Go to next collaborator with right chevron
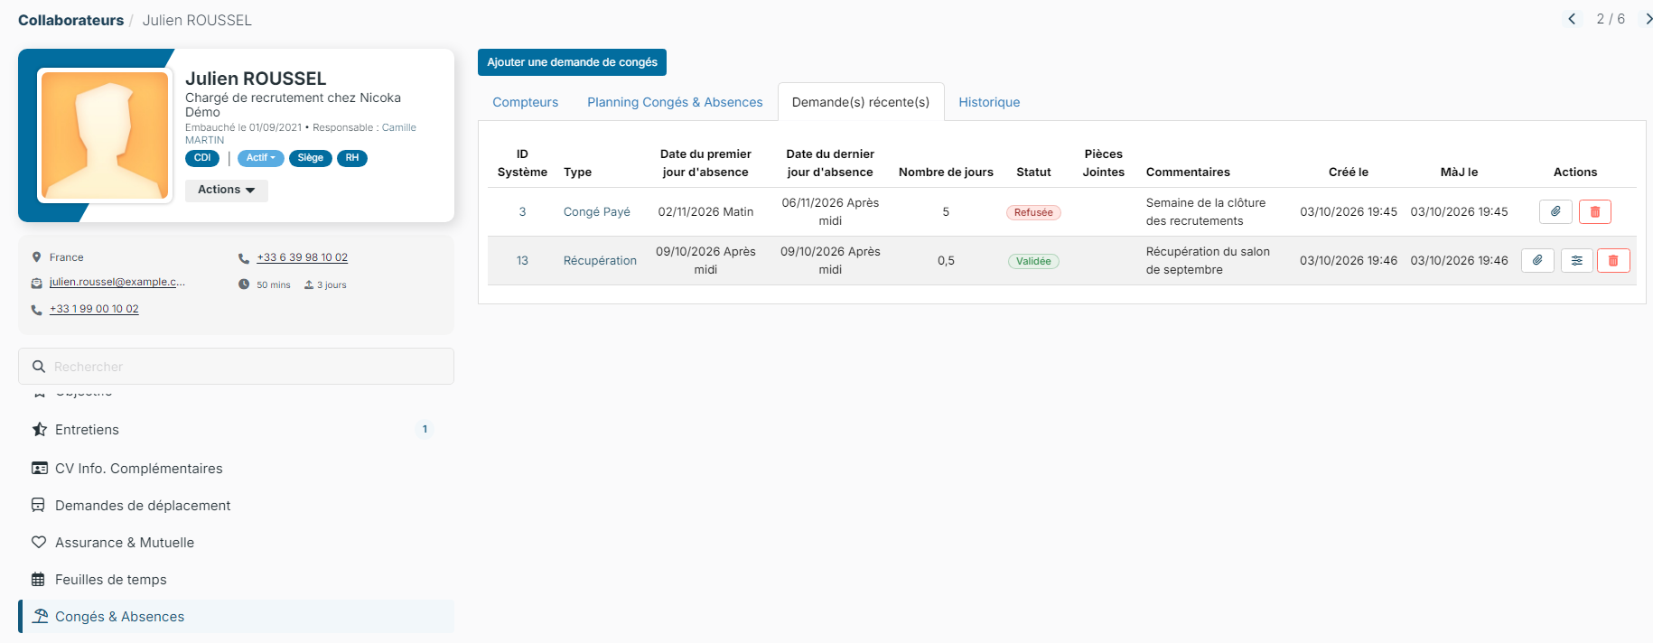Image resolution: width=1653 pixels, height=643 pixels. (x=1648, y=19)
